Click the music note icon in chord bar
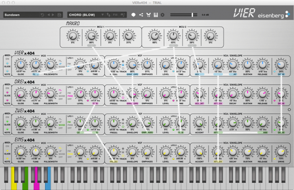 point(123,15)
